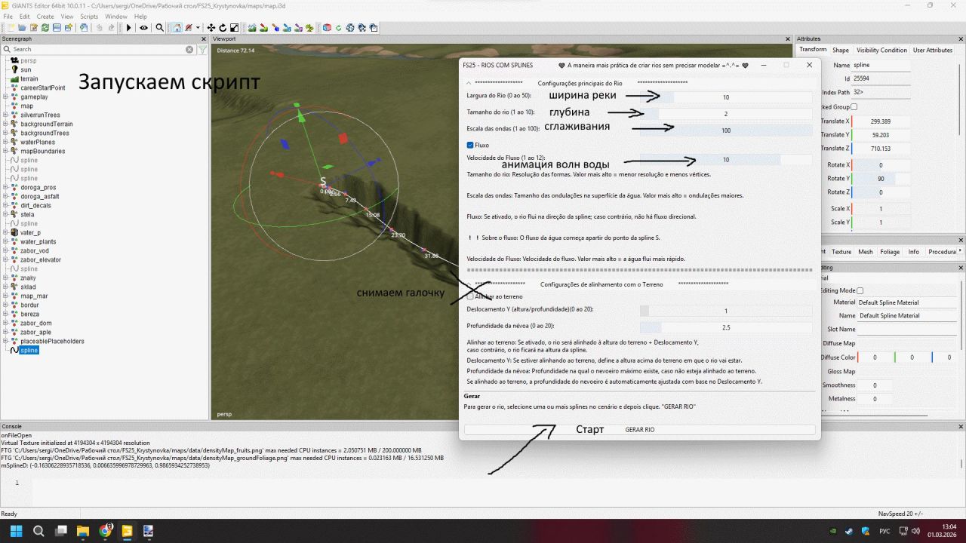Image resolution: width=966 pixels, height=543 pixels.
Task: Expand the terrain node in Scenegraph
Action: click(x=6, y=78)
